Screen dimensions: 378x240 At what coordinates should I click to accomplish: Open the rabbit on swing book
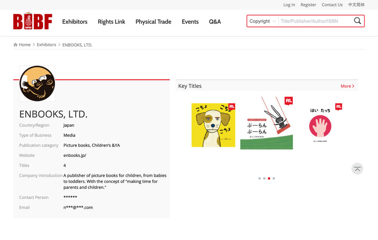pyautogui.click(x=267, y=123)
